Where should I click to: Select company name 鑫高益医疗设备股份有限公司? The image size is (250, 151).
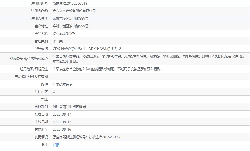click(x=74, y=11)
